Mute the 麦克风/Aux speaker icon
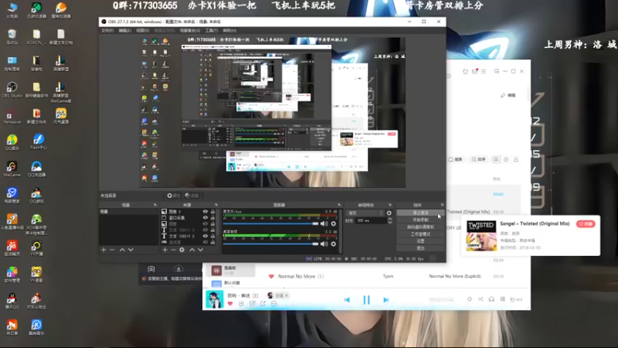 pyautogui.click(x=324, y=223)
